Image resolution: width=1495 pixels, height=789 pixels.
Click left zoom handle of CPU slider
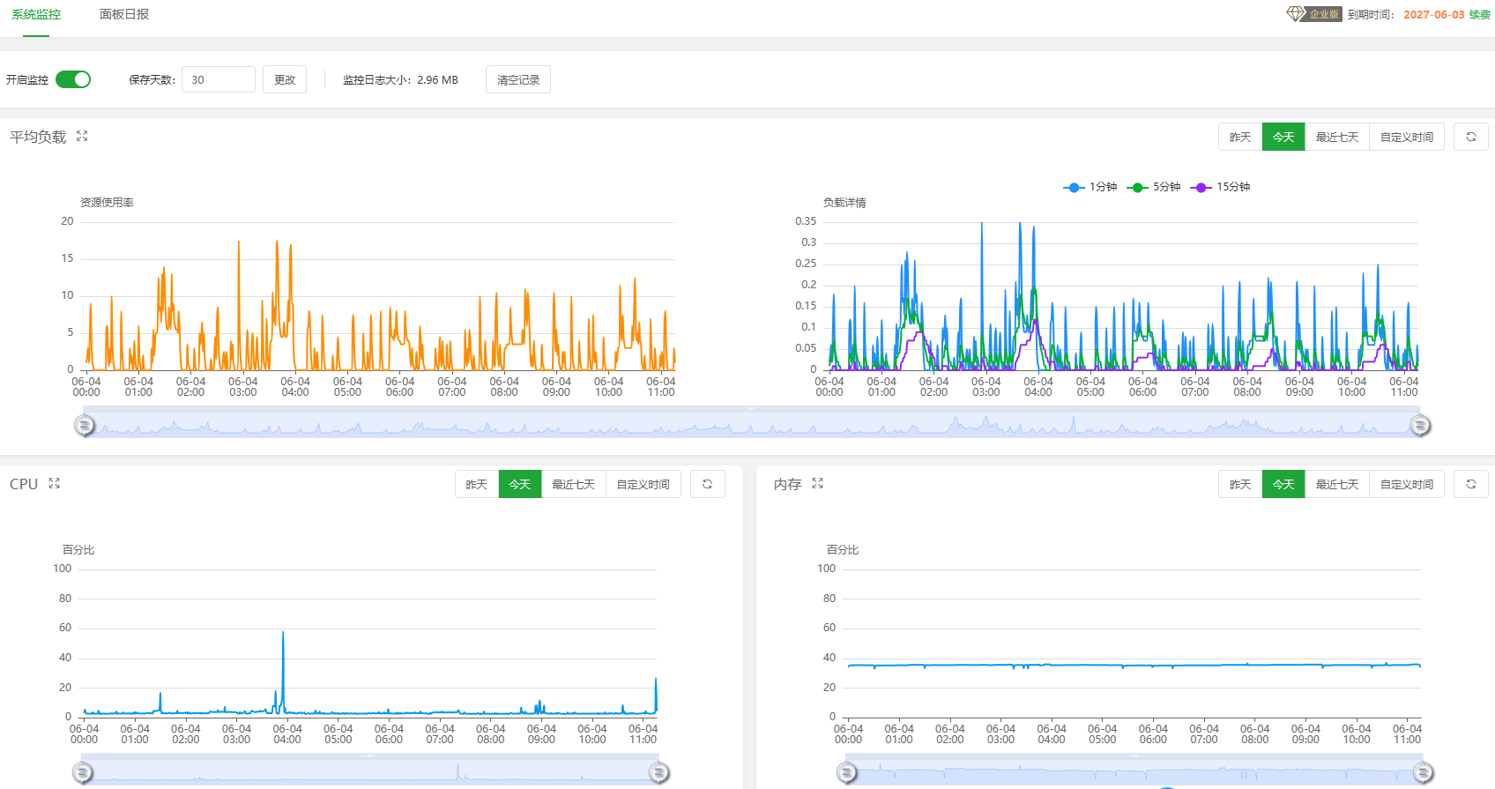click(83, 773)
